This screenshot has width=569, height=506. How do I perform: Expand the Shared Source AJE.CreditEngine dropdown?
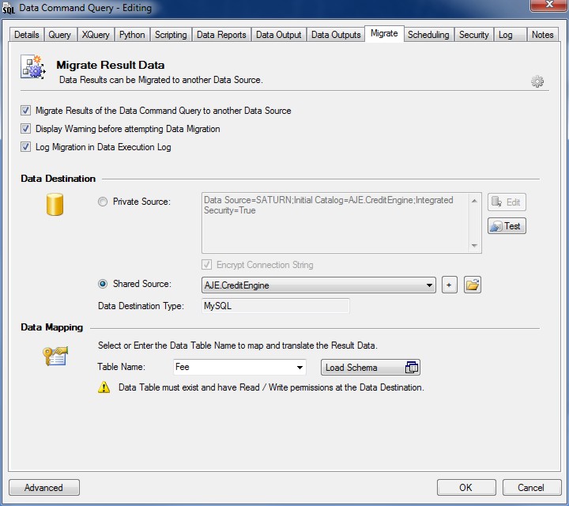tap(429, 285)
